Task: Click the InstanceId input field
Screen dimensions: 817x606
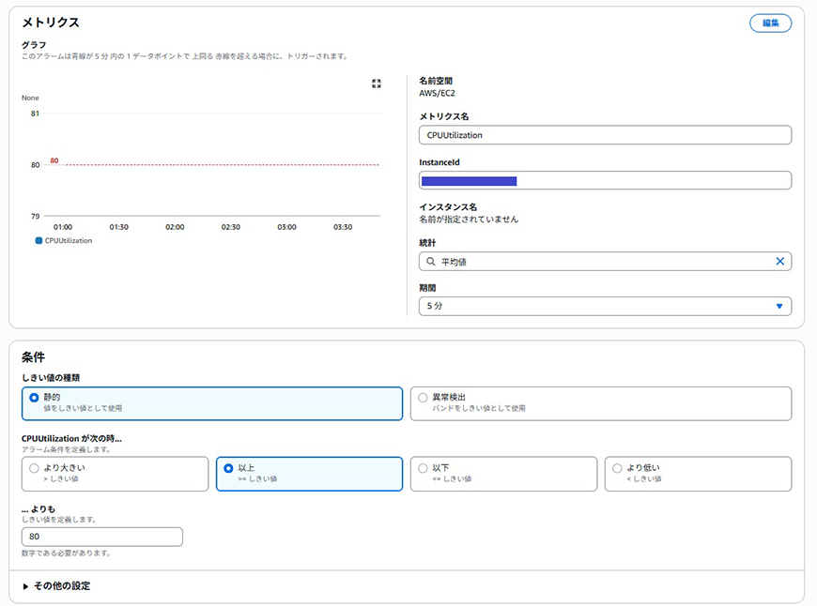Action: coord(605,180)
